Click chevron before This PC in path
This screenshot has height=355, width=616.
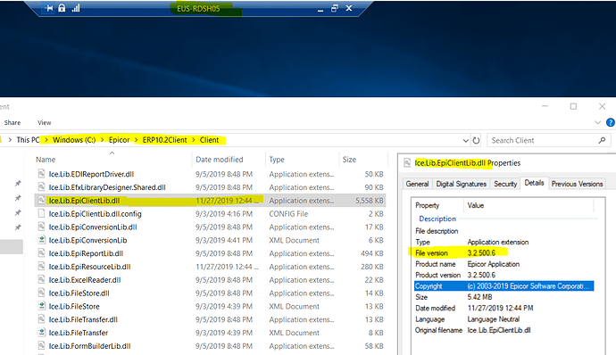(10, 140)
